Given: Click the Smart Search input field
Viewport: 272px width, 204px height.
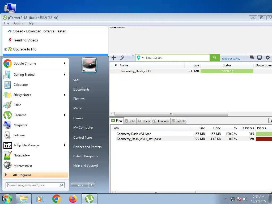Looking at the screenshot, I should point(177,58).
